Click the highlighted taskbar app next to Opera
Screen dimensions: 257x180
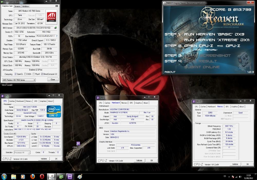51,177
